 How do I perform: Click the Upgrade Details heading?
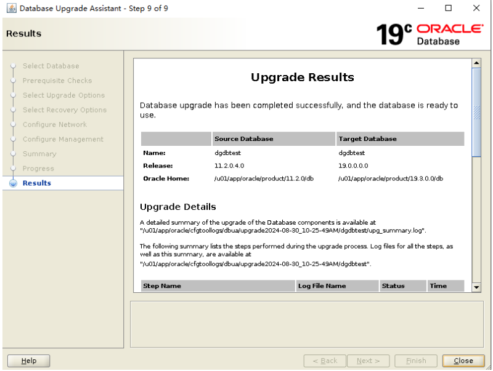[x=178, y=207]
